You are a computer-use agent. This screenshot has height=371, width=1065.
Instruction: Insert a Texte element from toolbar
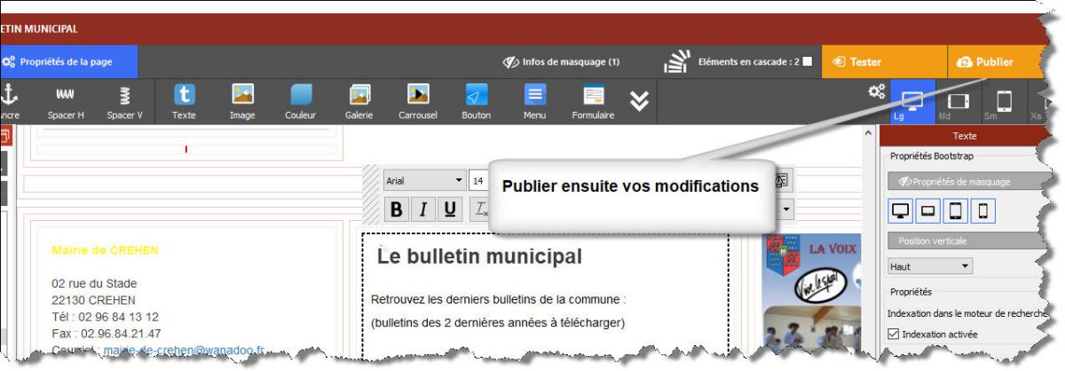pyautogui.click(x=184, y=100)
